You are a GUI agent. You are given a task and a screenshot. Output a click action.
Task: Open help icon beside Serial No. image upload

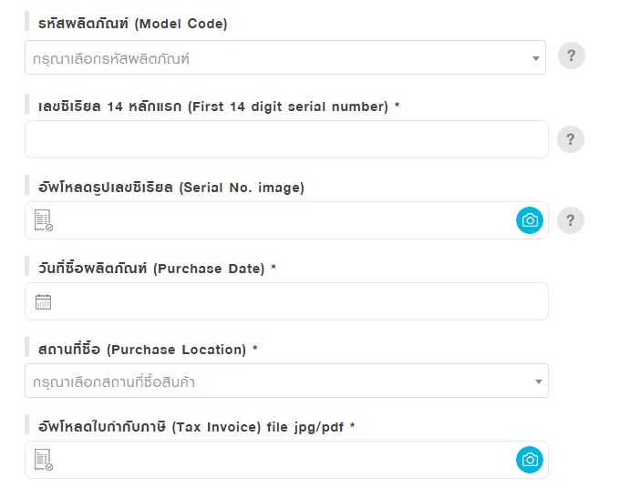570,220
